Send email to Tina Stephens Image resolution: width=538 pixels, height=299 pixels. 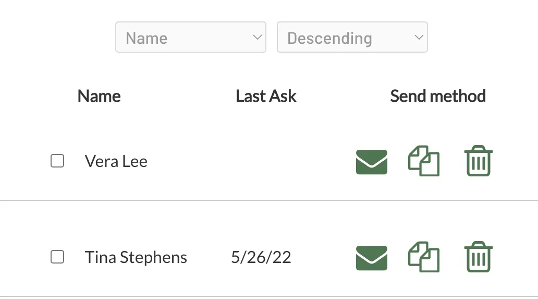tap(372, 258)
